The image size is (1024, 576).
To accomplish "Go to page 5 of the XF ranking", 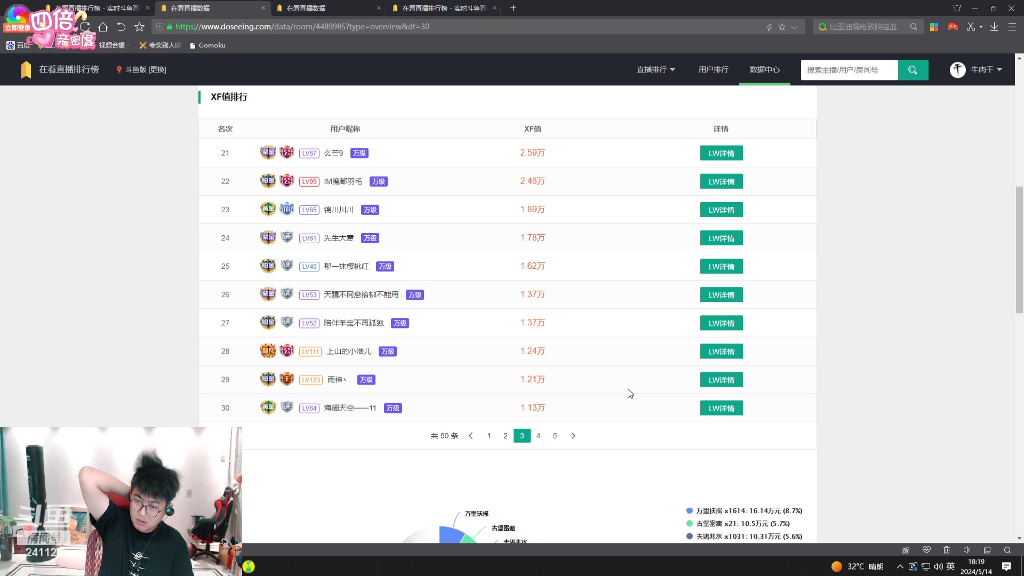I will (x=555, y=436).
